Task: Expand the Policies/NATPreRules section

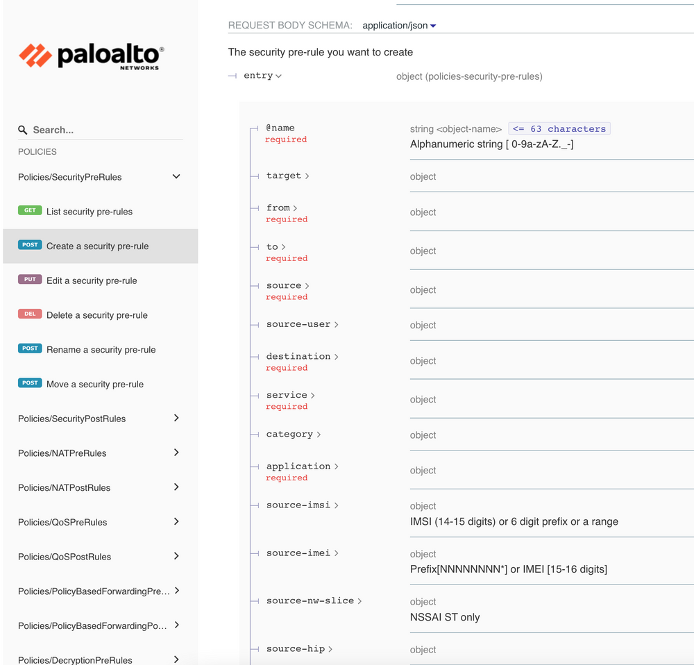Action: tap(176, 453)
